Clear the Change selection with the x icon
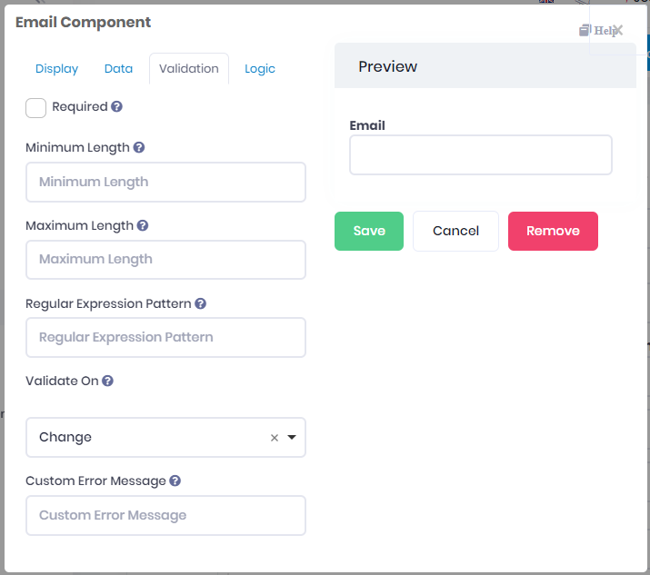The width and height of the screenshot is (650, 575). pos(275,438)
